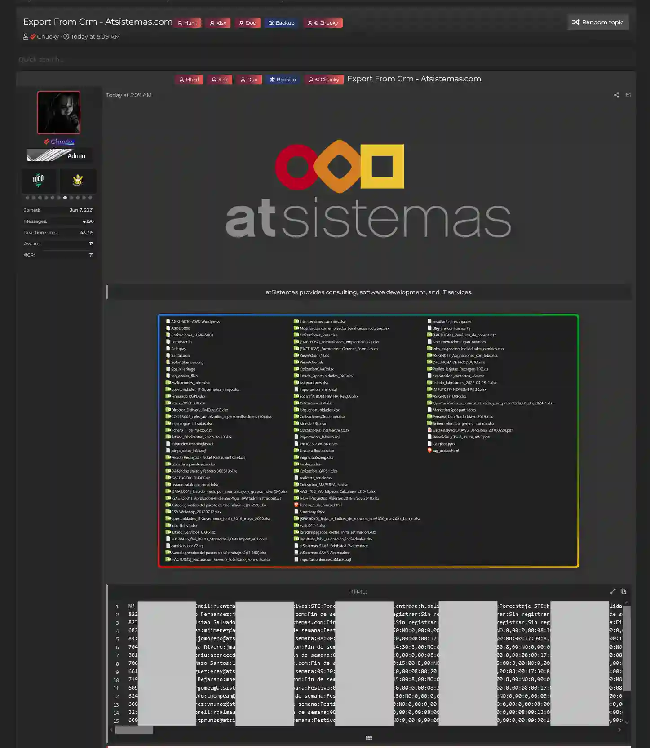Select the Xlsx tag in thread header
This screenshot has height=748, width=650.
click(218, 23)
